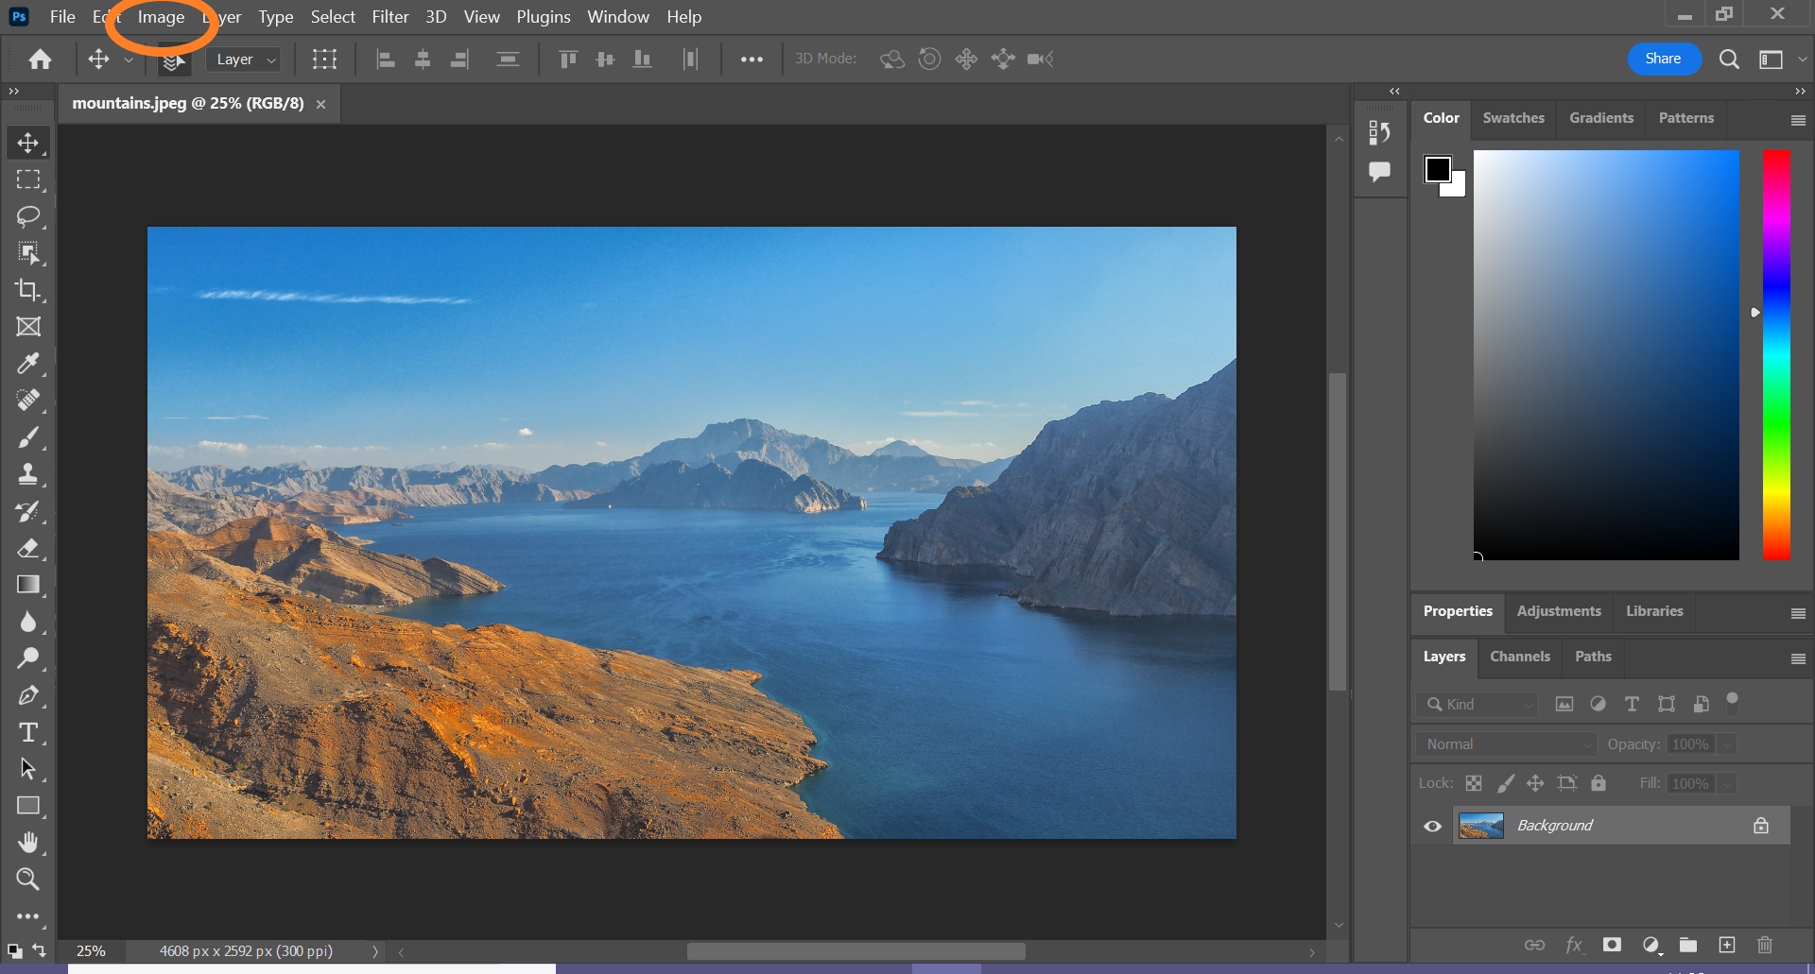Click the rainbow hue slider
Screen dimensions: 1815x974
1776,355
